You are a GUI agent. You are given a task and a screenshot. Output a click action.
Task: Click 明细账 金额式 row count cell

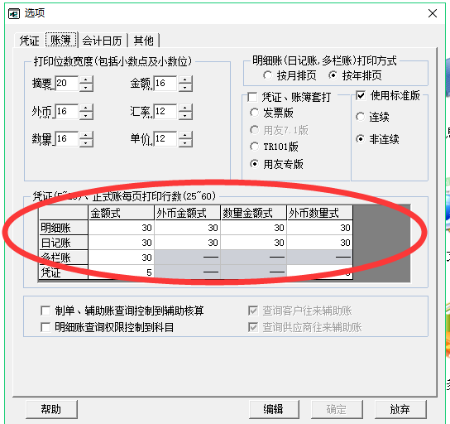coord(121,228)
